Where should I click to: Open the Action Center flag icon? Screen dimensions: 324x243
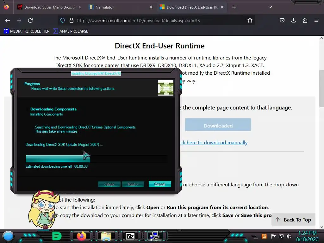[273, 236]
